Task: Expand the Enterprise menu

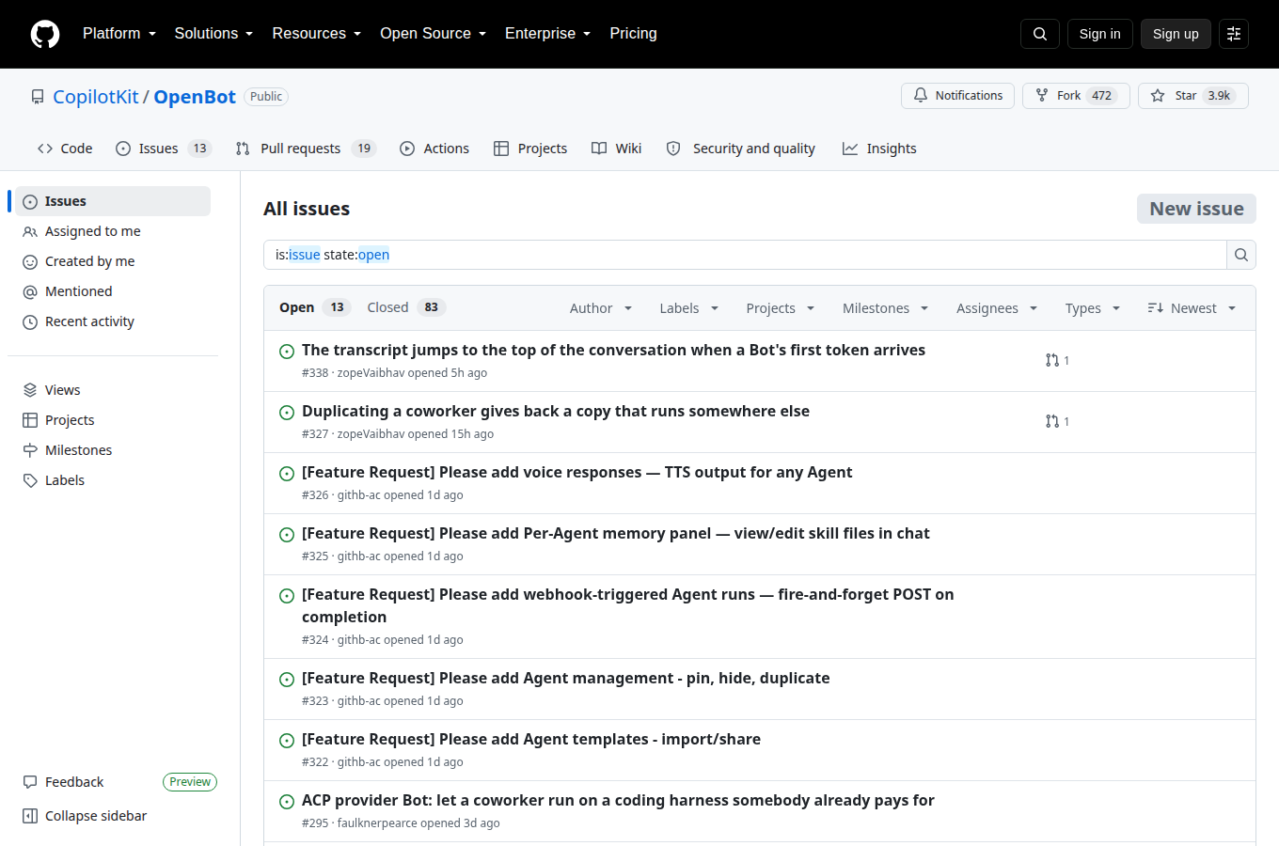Action: 548,34
